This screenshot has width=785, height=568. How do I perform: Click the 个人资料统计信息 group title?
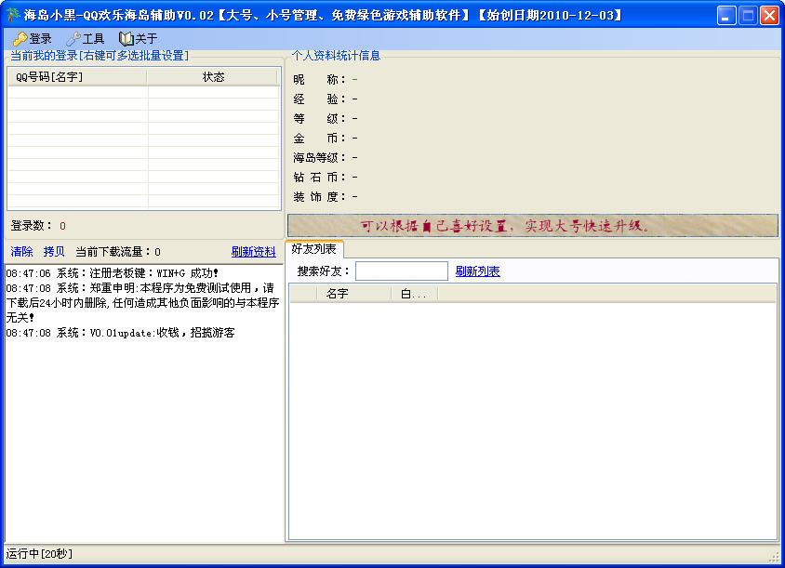point(336,56)
